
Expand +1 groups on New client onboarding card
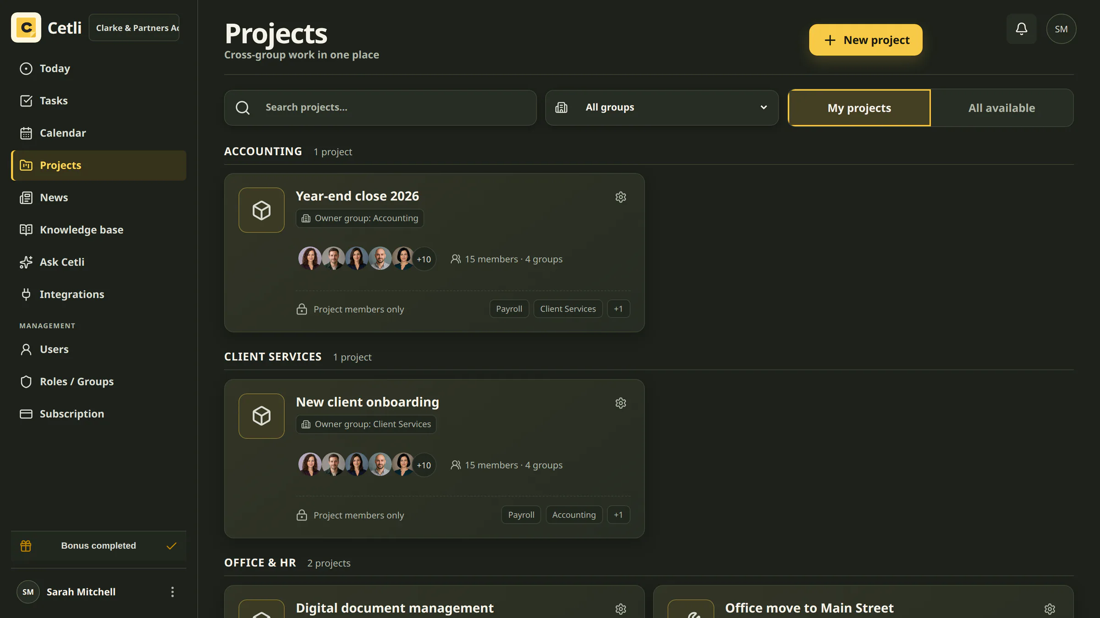(x=618, y=515)
